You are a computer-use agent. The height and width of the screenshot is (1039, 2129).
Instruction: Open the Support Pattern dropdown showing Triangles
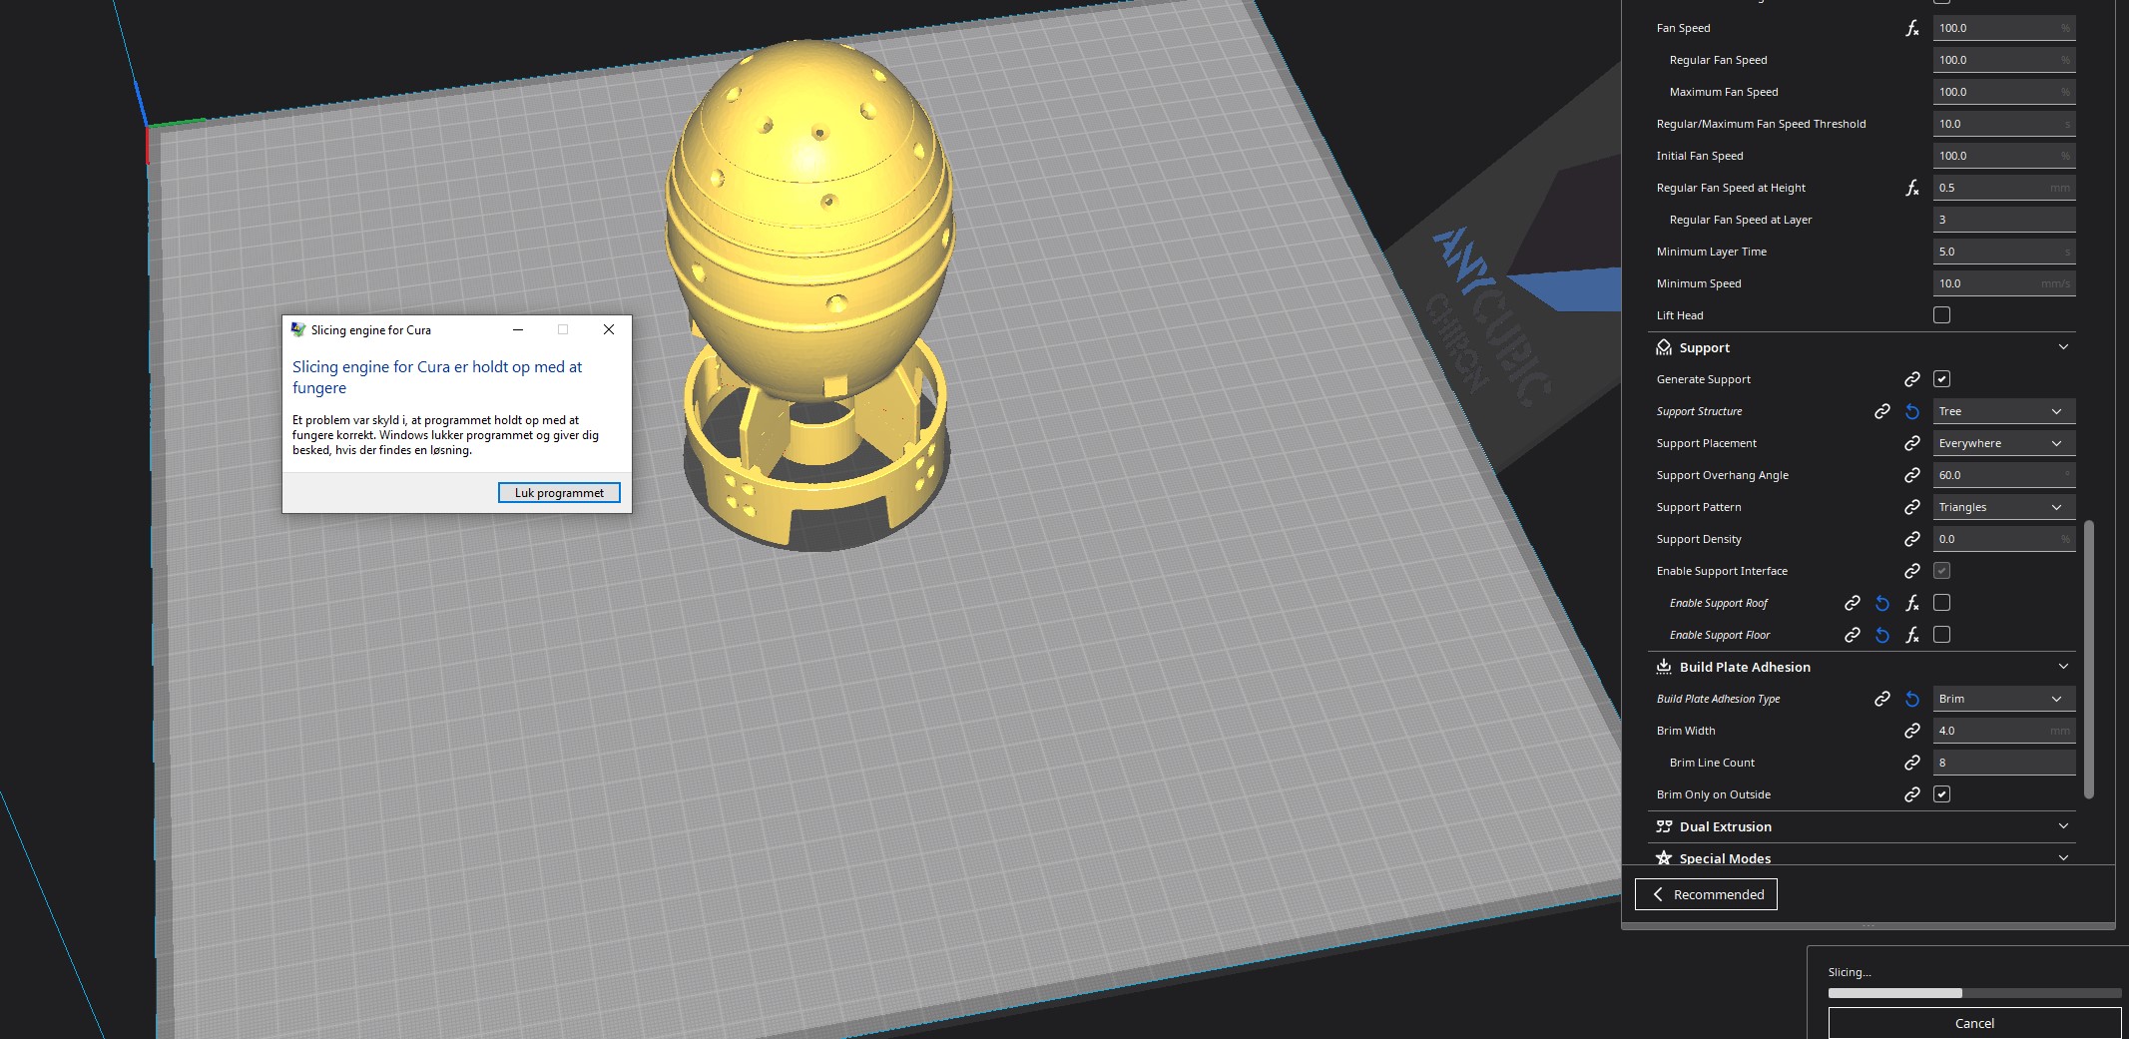tap(2004, 507)
